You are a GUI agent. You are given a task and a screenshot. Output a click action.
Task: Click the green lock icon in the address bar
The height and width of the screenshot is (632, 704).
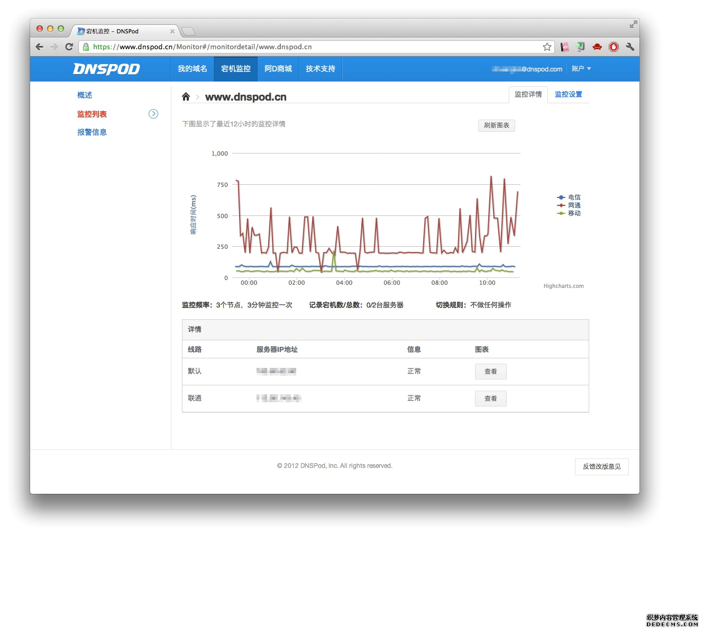coord(86,47)
